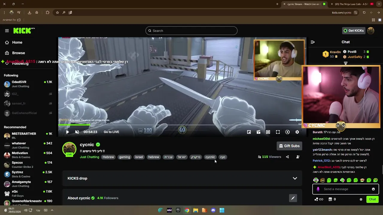The image size is (383, 215).
Task: Open the chat shop icon showing 0
Action: pyautogui.click(x=332, y=199)
